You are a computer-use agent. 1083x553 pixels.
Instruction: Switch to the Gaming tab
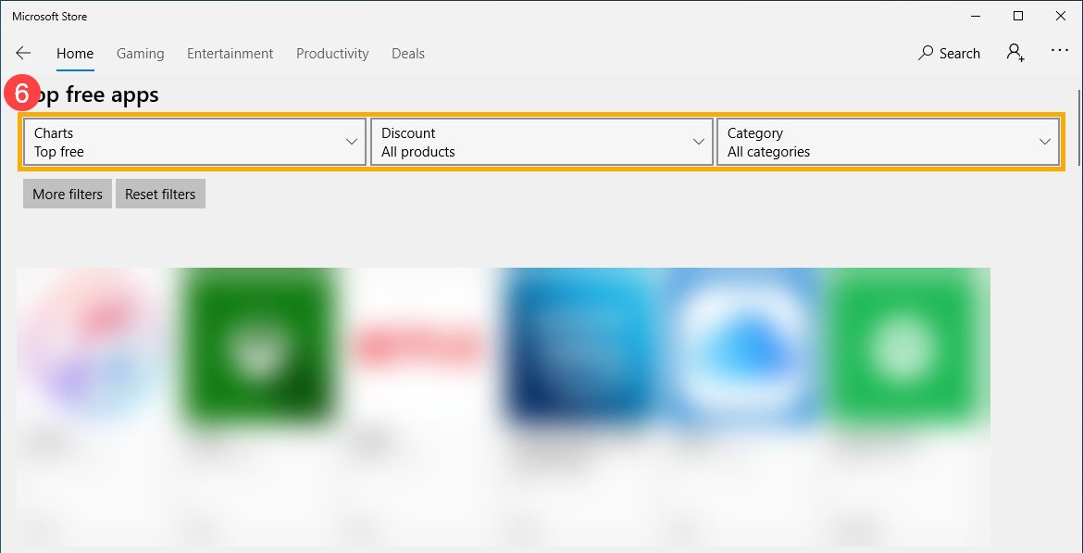tap(140, 54)
